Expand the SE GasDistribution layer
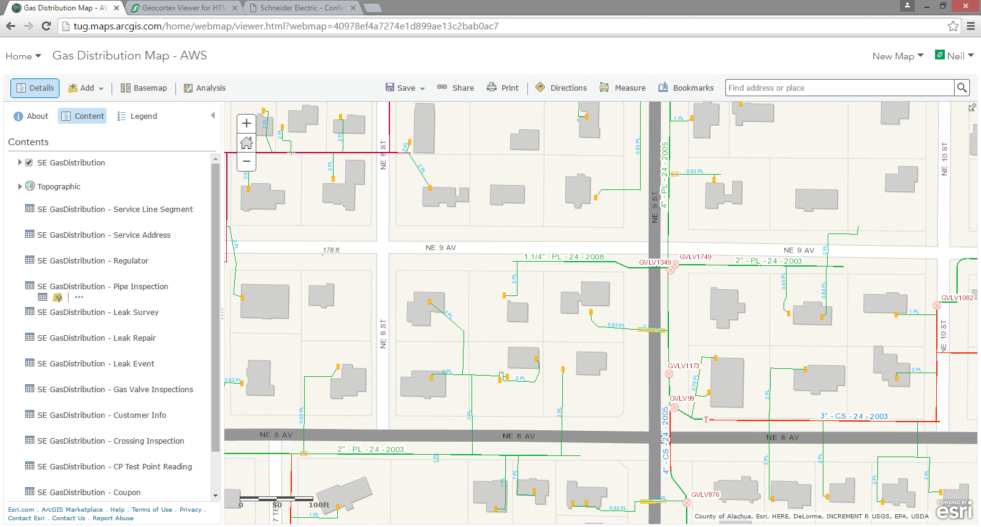 [x=20, y=162]
